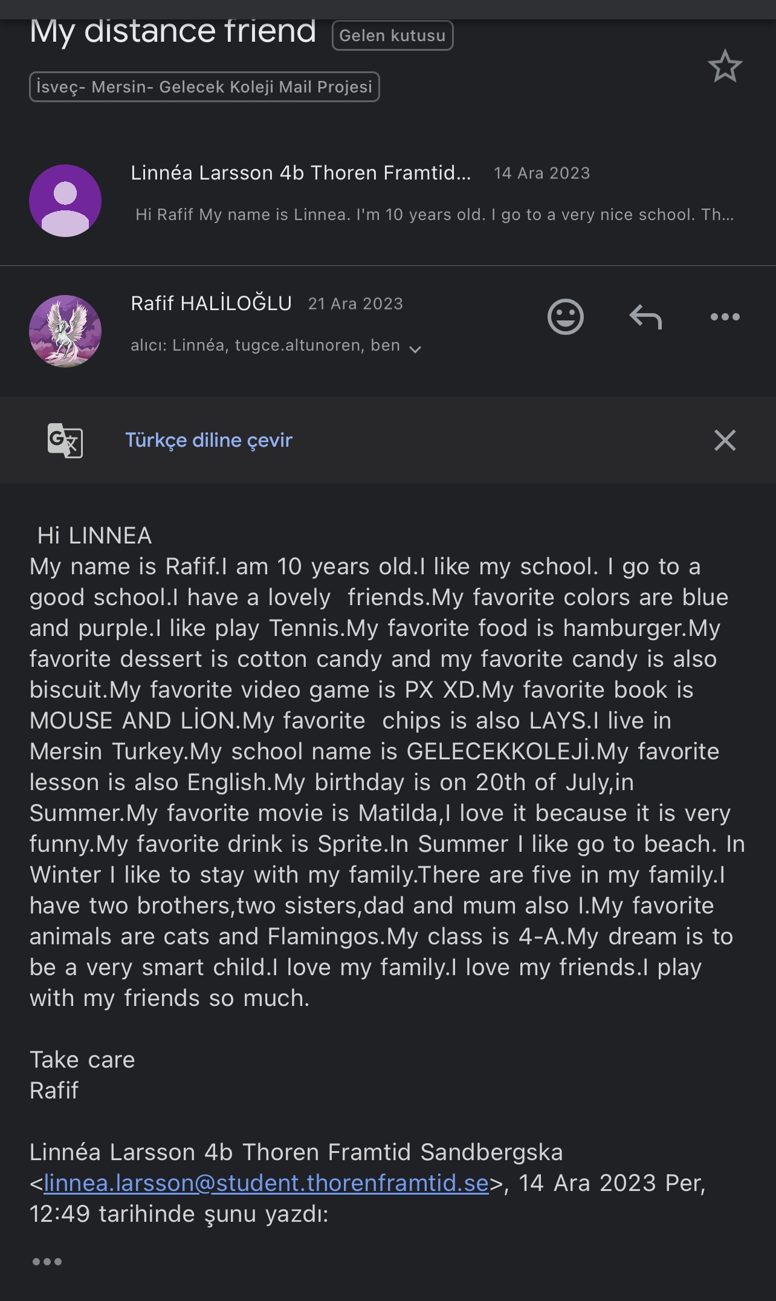The width and height of the screenshot is (776, 1301).
Task: Tap sender name Rafif HALİLOĞLU
Action: pos(211,303)
